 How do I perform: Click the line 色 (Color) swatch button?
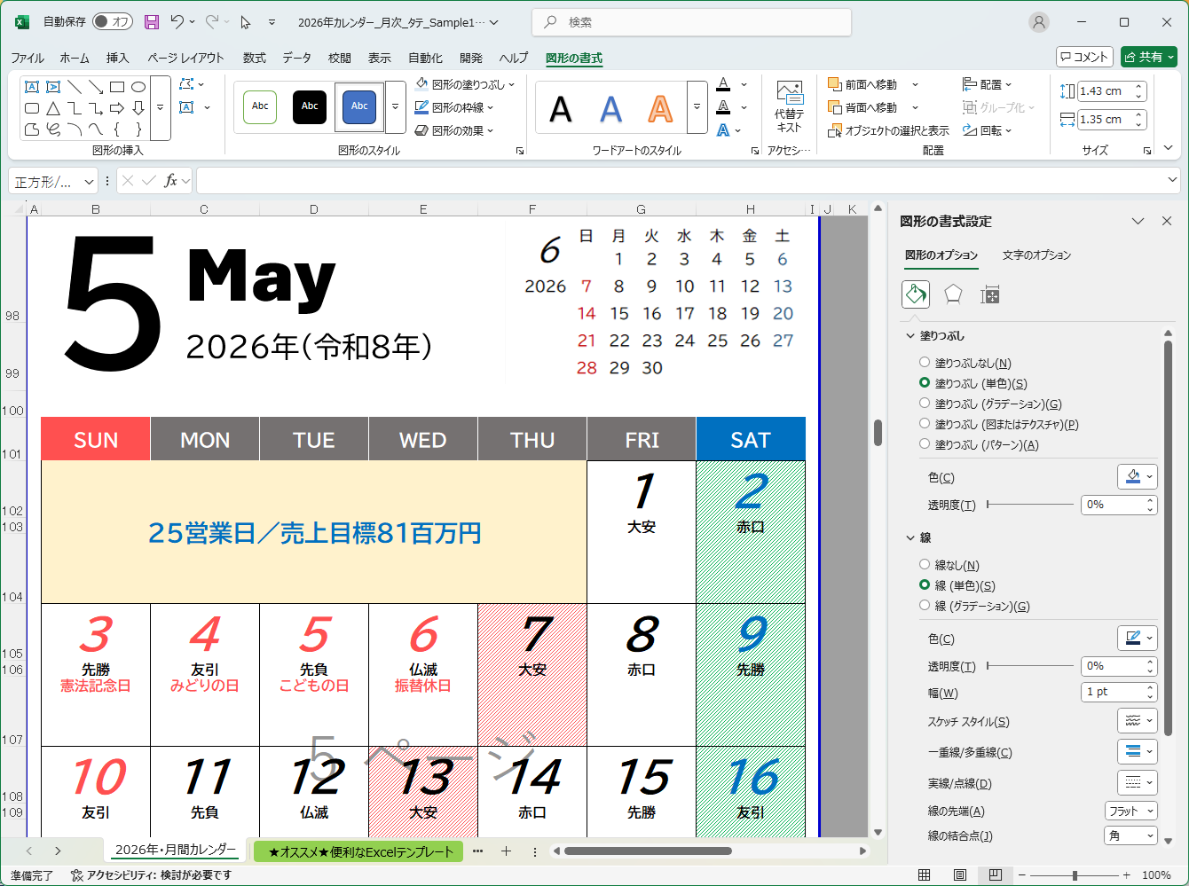(x=1138, y=638)
